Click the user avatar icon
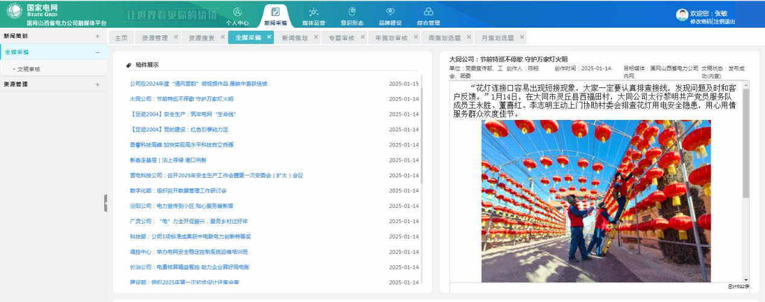Screen dimensions: 765x302 coord(682,14)
